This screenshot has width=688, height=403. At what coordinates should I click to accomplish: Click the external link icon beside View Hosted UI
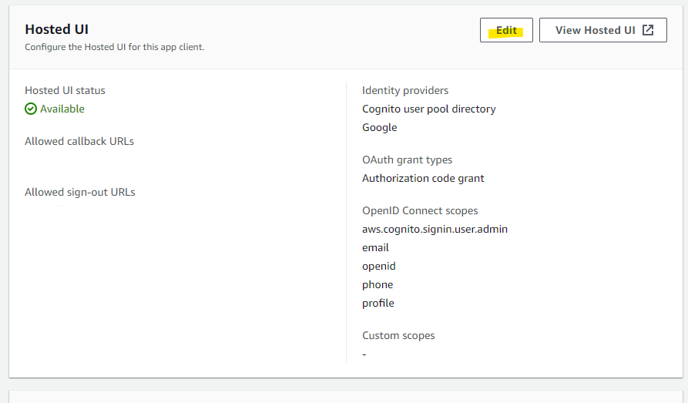[x=648, y=31]
